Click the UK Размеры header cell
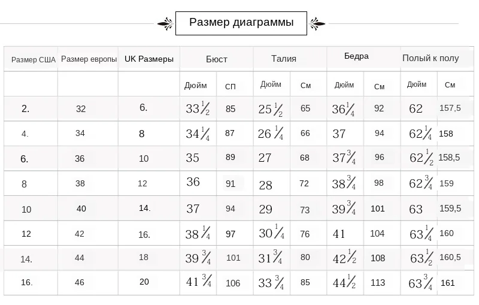Image resolution: width=479 pixels, height=305 pixels. coord(149,59)
